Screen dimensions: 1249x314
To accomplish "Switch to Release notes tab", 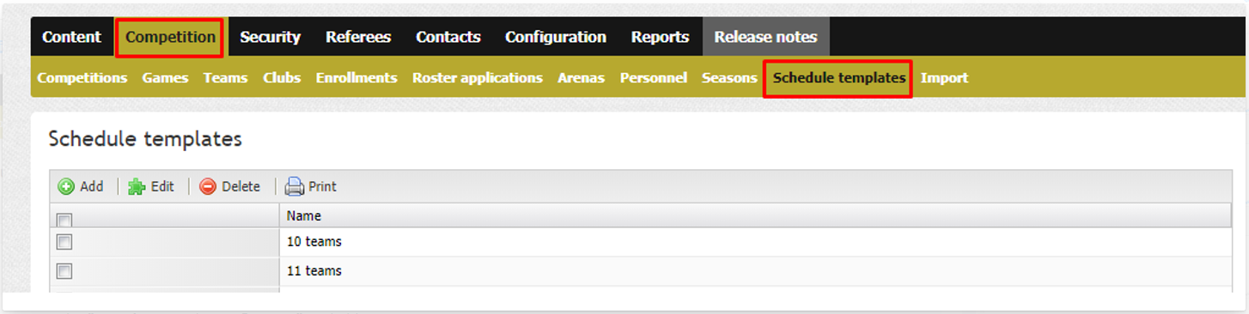I will click(x=766, y=37).
